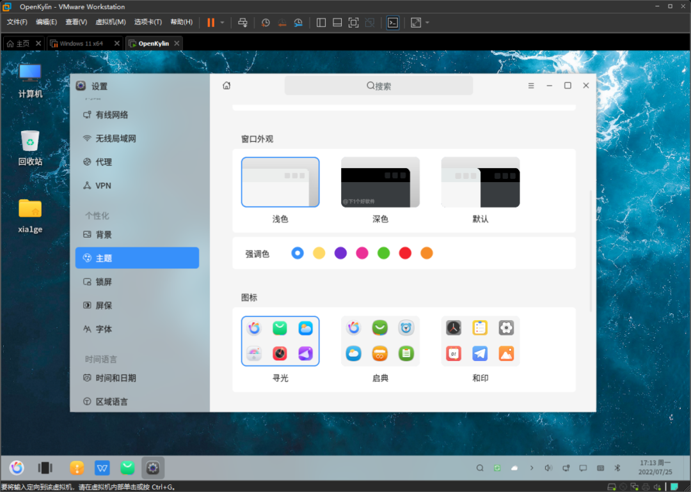Select the 启典 icon theme
Screen dimensions: 691x492
point(379,341)
